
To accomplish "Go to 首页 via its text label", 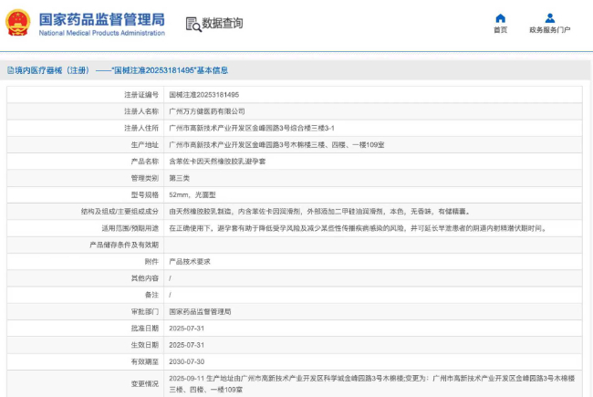I will [500, 30].
